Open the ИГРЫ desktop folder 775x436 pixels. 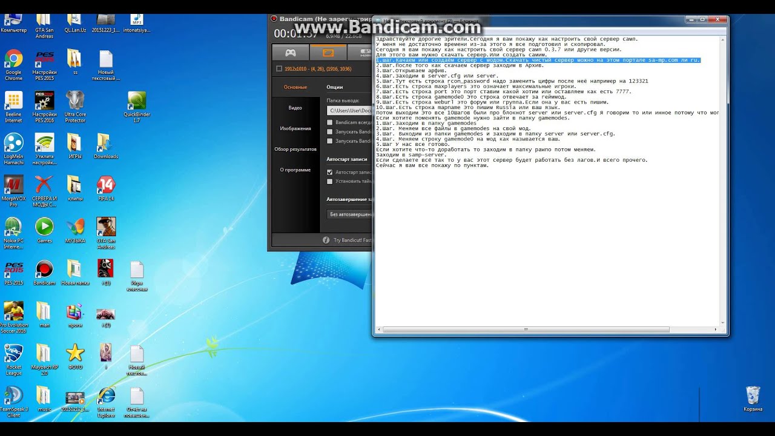[x=75, y=146]
